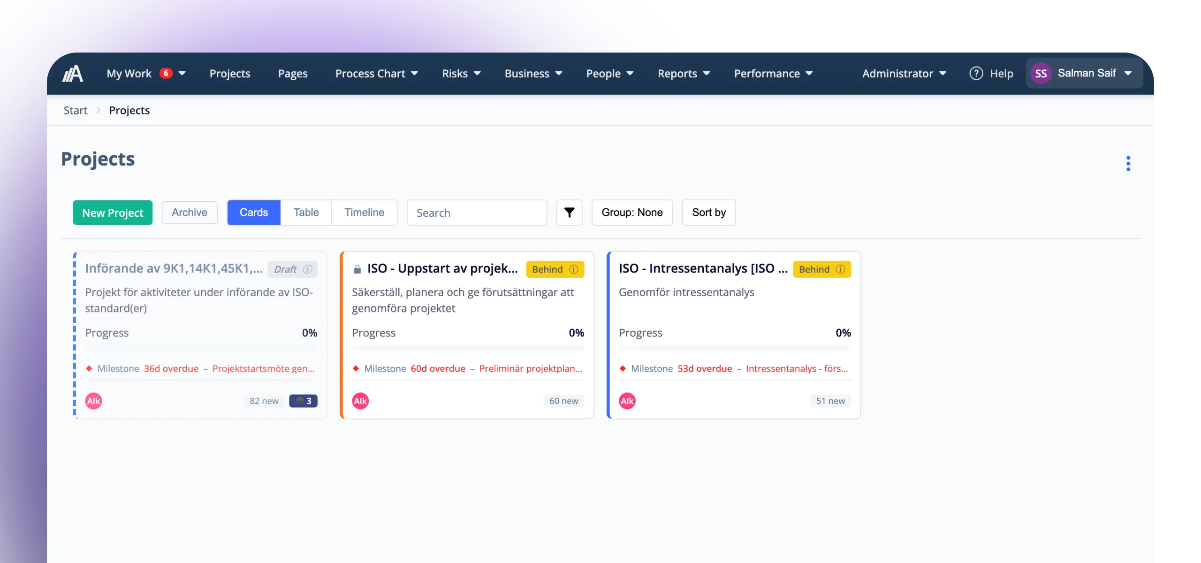Viewport: 1201px width, 563px height.
Task: Click the red 6 notification badge
Action: 166,73
